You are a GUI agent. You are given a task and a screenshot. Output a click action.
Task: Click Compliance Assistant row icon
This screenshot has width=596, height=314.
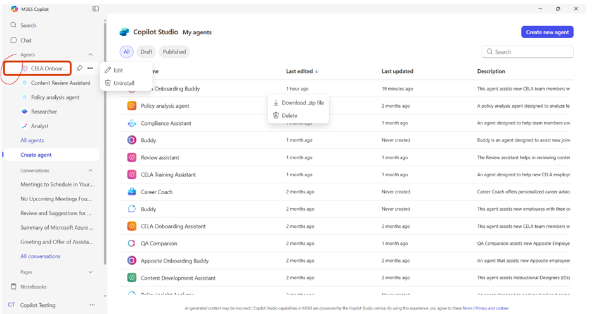tap(131, 123)
